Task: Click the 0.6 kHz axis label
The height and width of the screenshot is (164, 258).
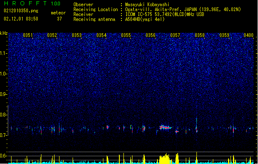Action: pyautogui.click(x=4, y=156)
